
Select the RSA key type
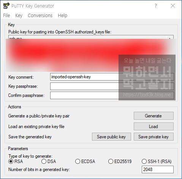pyautogui.click(x=16, y=162)
